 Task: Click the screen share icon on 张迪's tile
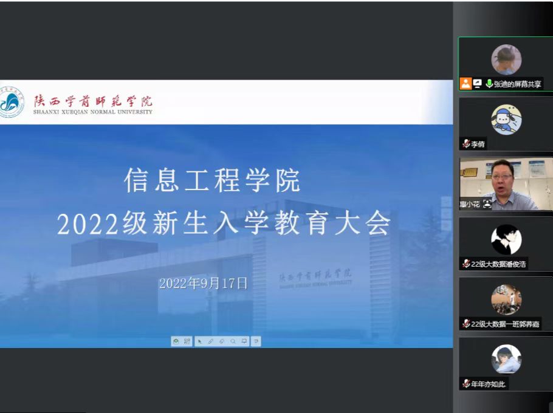[x=478, y=84]
